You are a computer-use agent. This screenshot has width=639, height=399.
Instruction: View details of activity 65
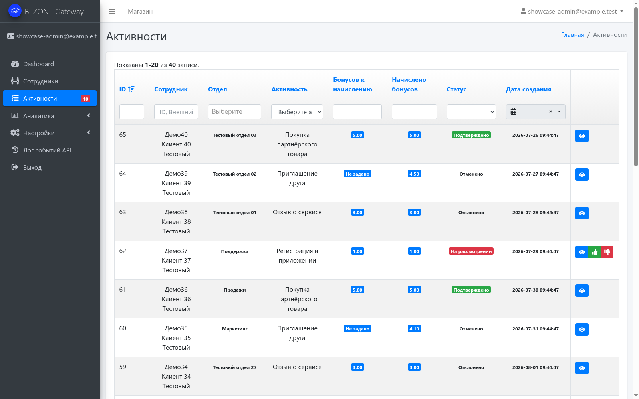(x=582, y=136)
